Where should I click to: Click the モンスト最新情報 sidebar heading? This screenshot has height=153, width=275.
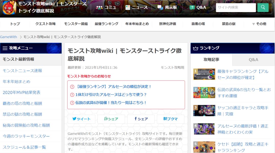[x=18, y=59]
